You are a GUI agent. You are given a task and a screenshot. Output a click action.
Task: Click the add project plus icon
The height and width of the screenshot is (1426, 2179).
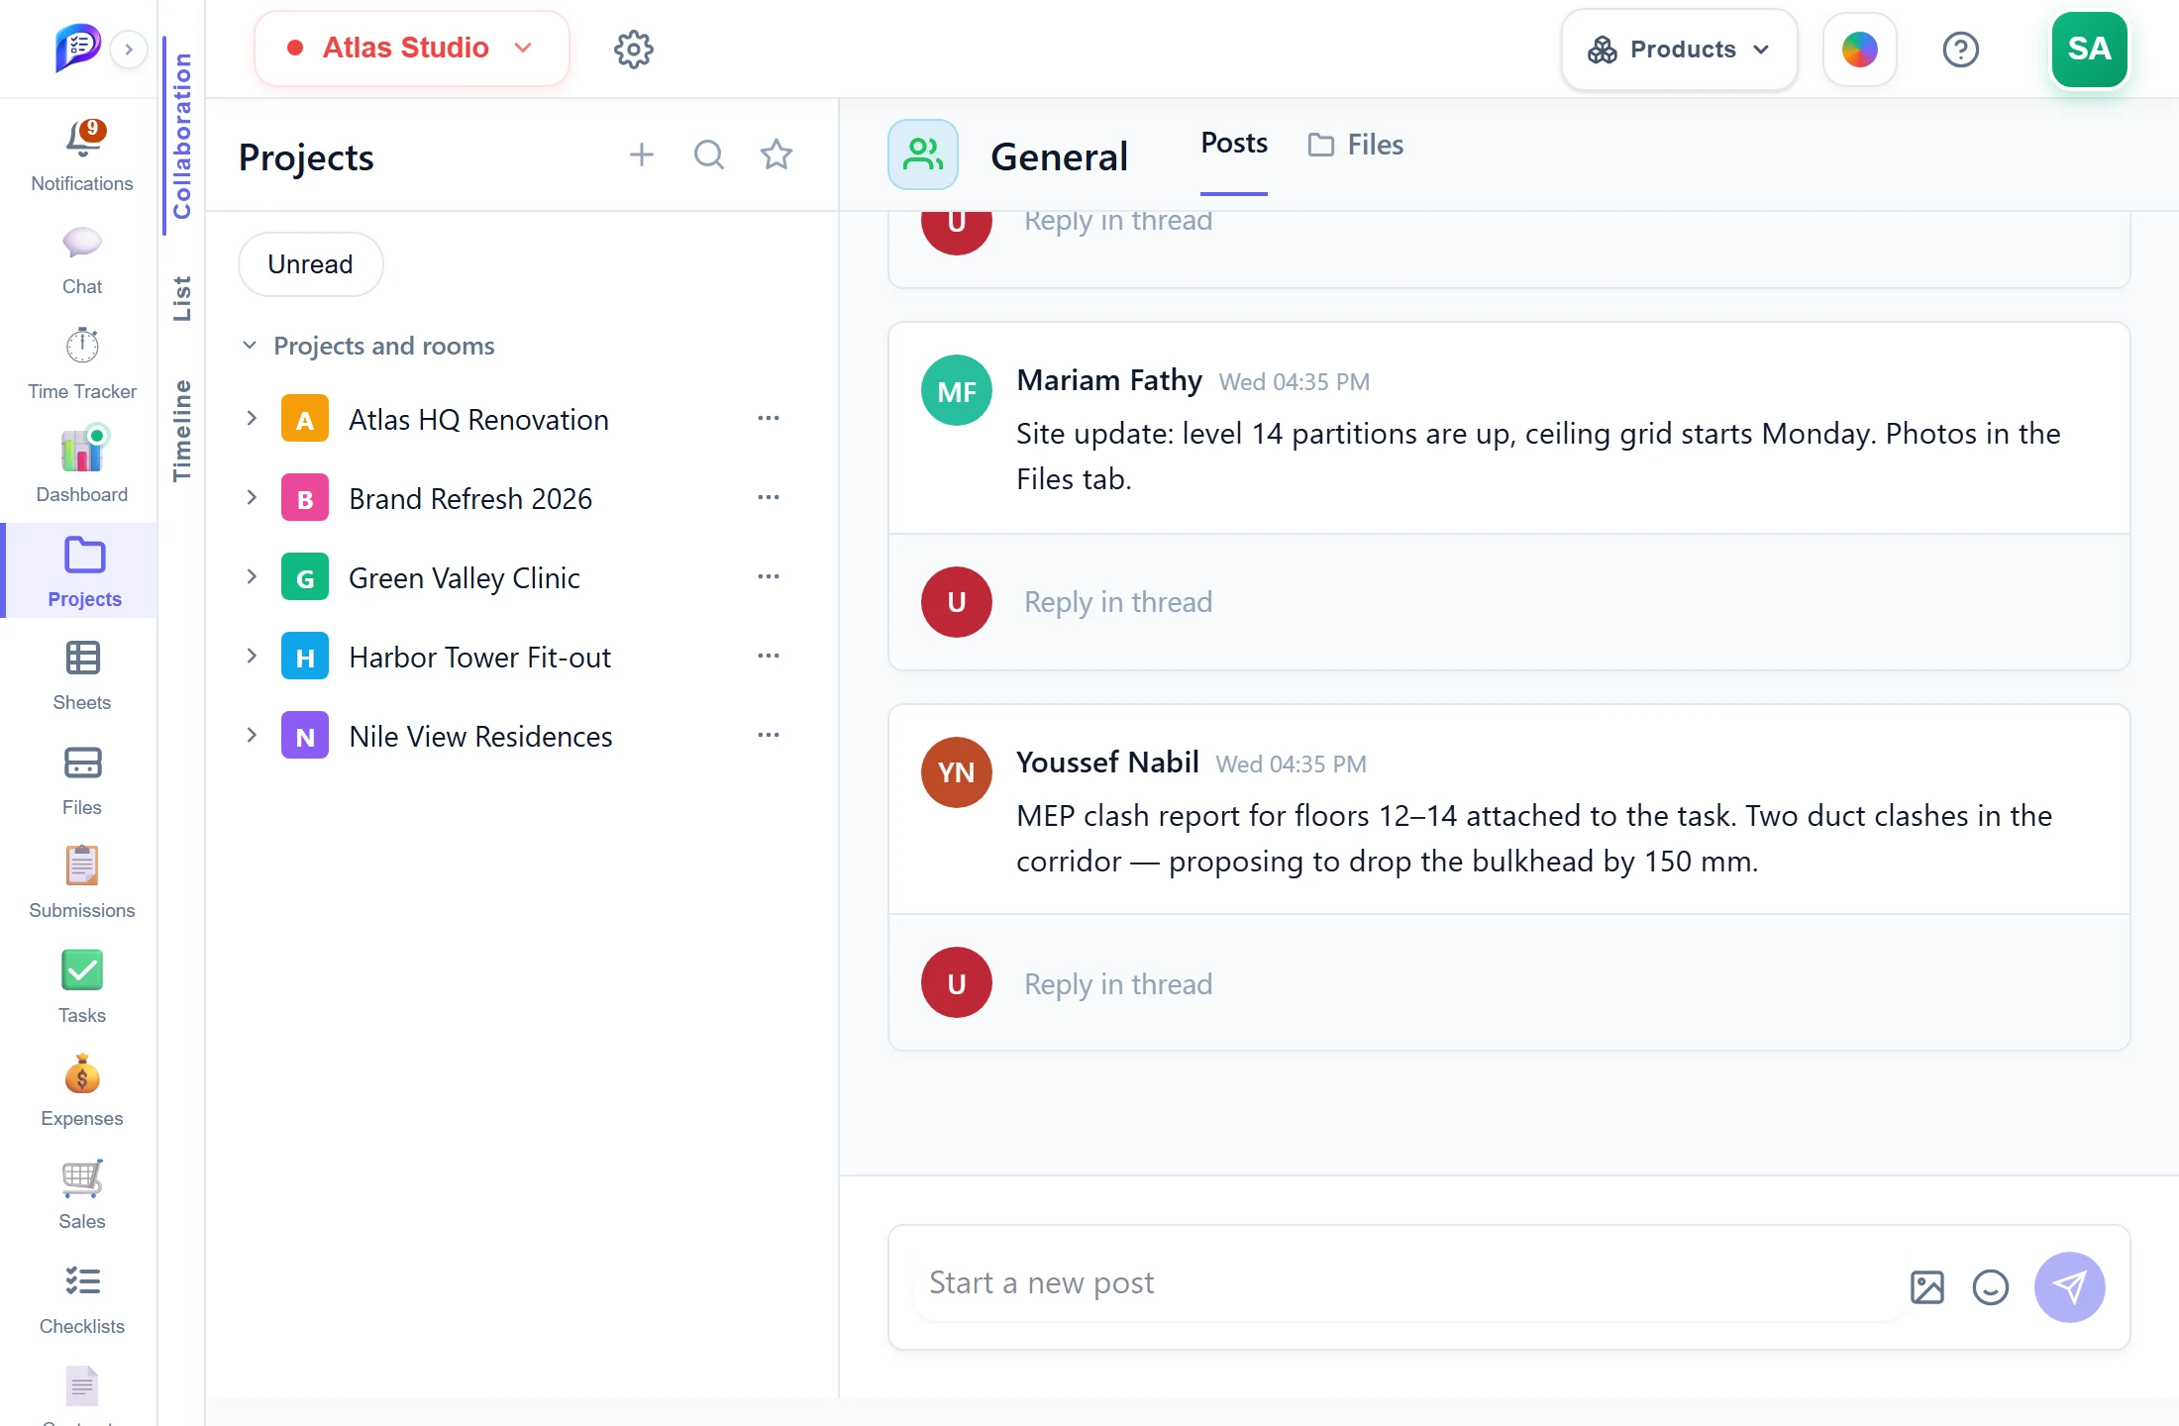click(642, 154)
